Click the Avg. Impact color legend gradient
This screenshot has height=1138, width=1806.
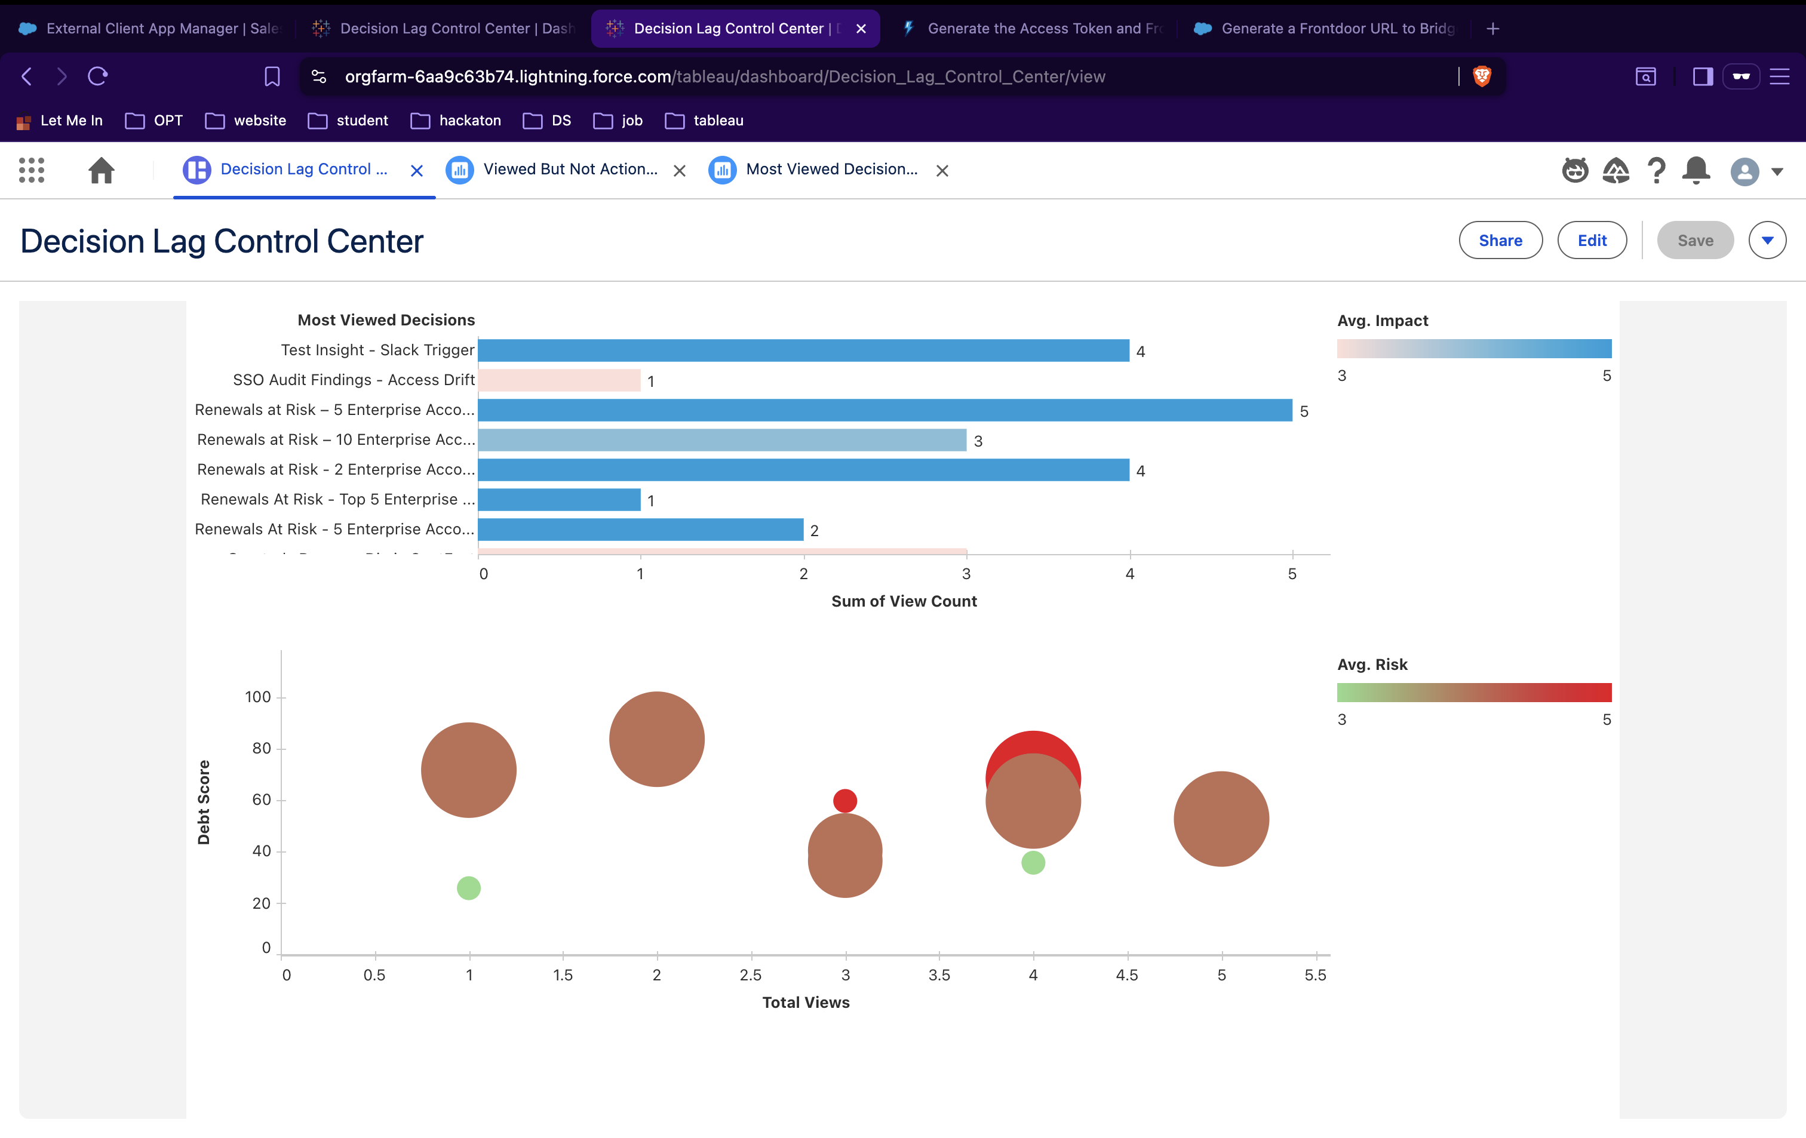tap(1474, 349)
